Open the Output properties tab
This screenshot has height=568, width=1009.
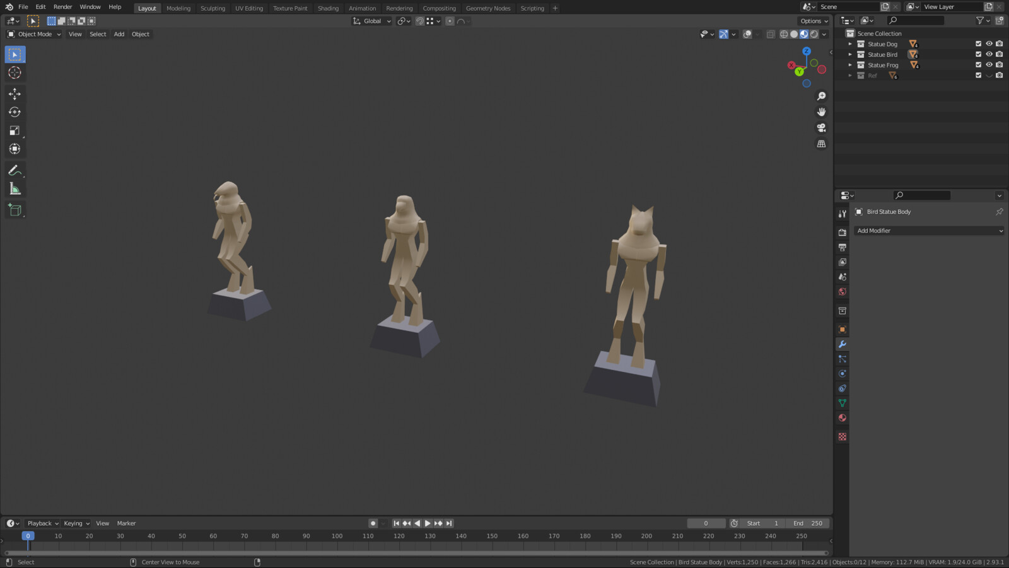pos(843,247)
